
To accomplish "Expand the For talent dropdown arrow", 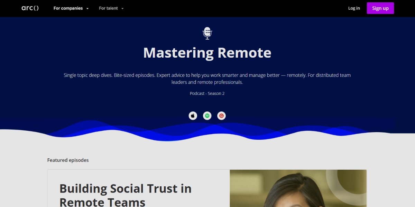I will click(x=122, y=9).
